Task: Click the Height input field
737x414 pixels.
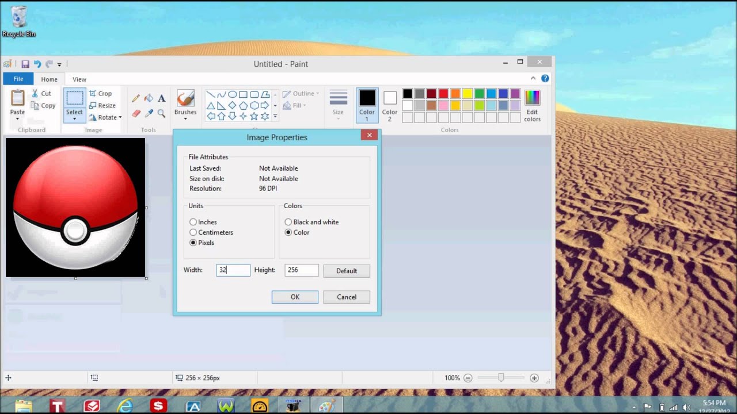Action: pyautogui.click(x=302, y=270)
